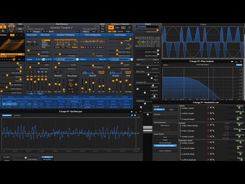
Task: Toggle the Filter EG analog/digital mode switch
Action: (101, 73)
